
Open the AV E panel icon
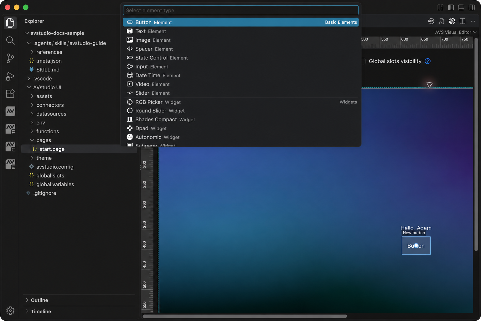(x=10, y=164)
